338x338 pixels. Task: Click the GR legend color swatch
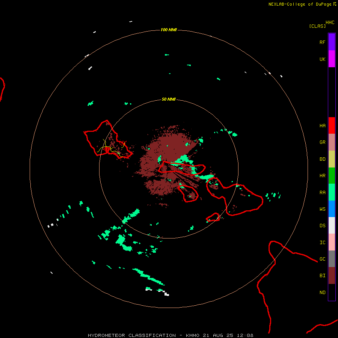tap(332, 142)
